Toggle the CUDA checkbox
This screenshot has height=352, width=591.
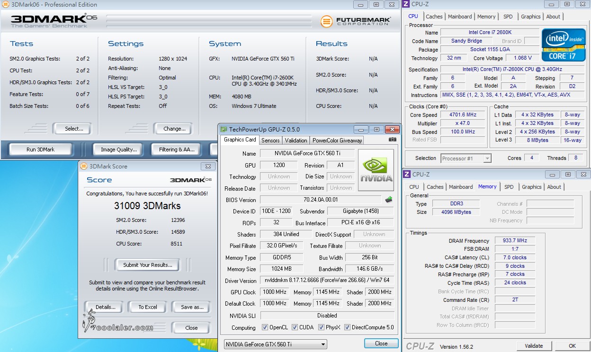[295, 327]
